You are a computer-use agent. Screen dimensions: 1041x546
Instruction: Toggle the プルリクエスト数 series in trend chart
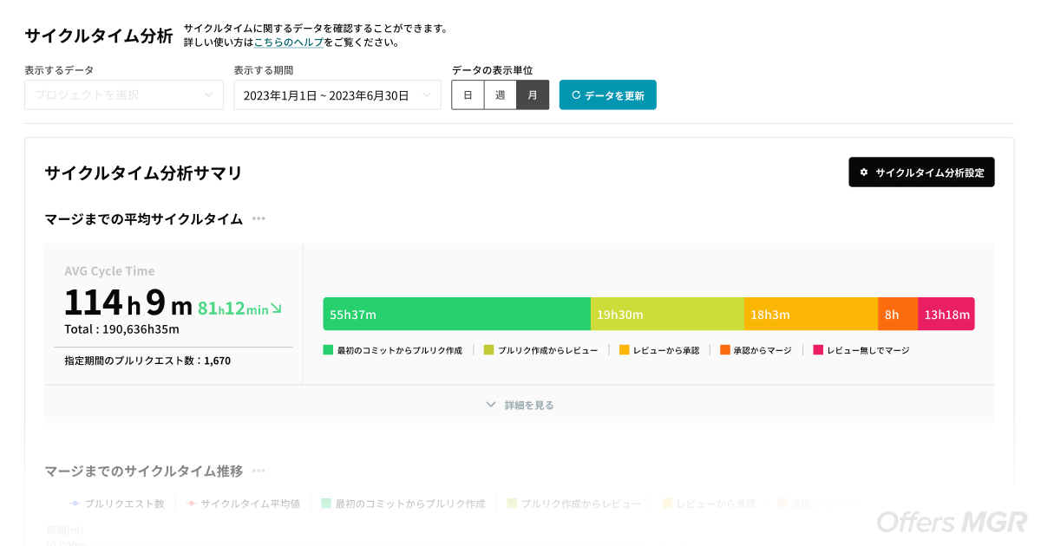pos(116,504)
